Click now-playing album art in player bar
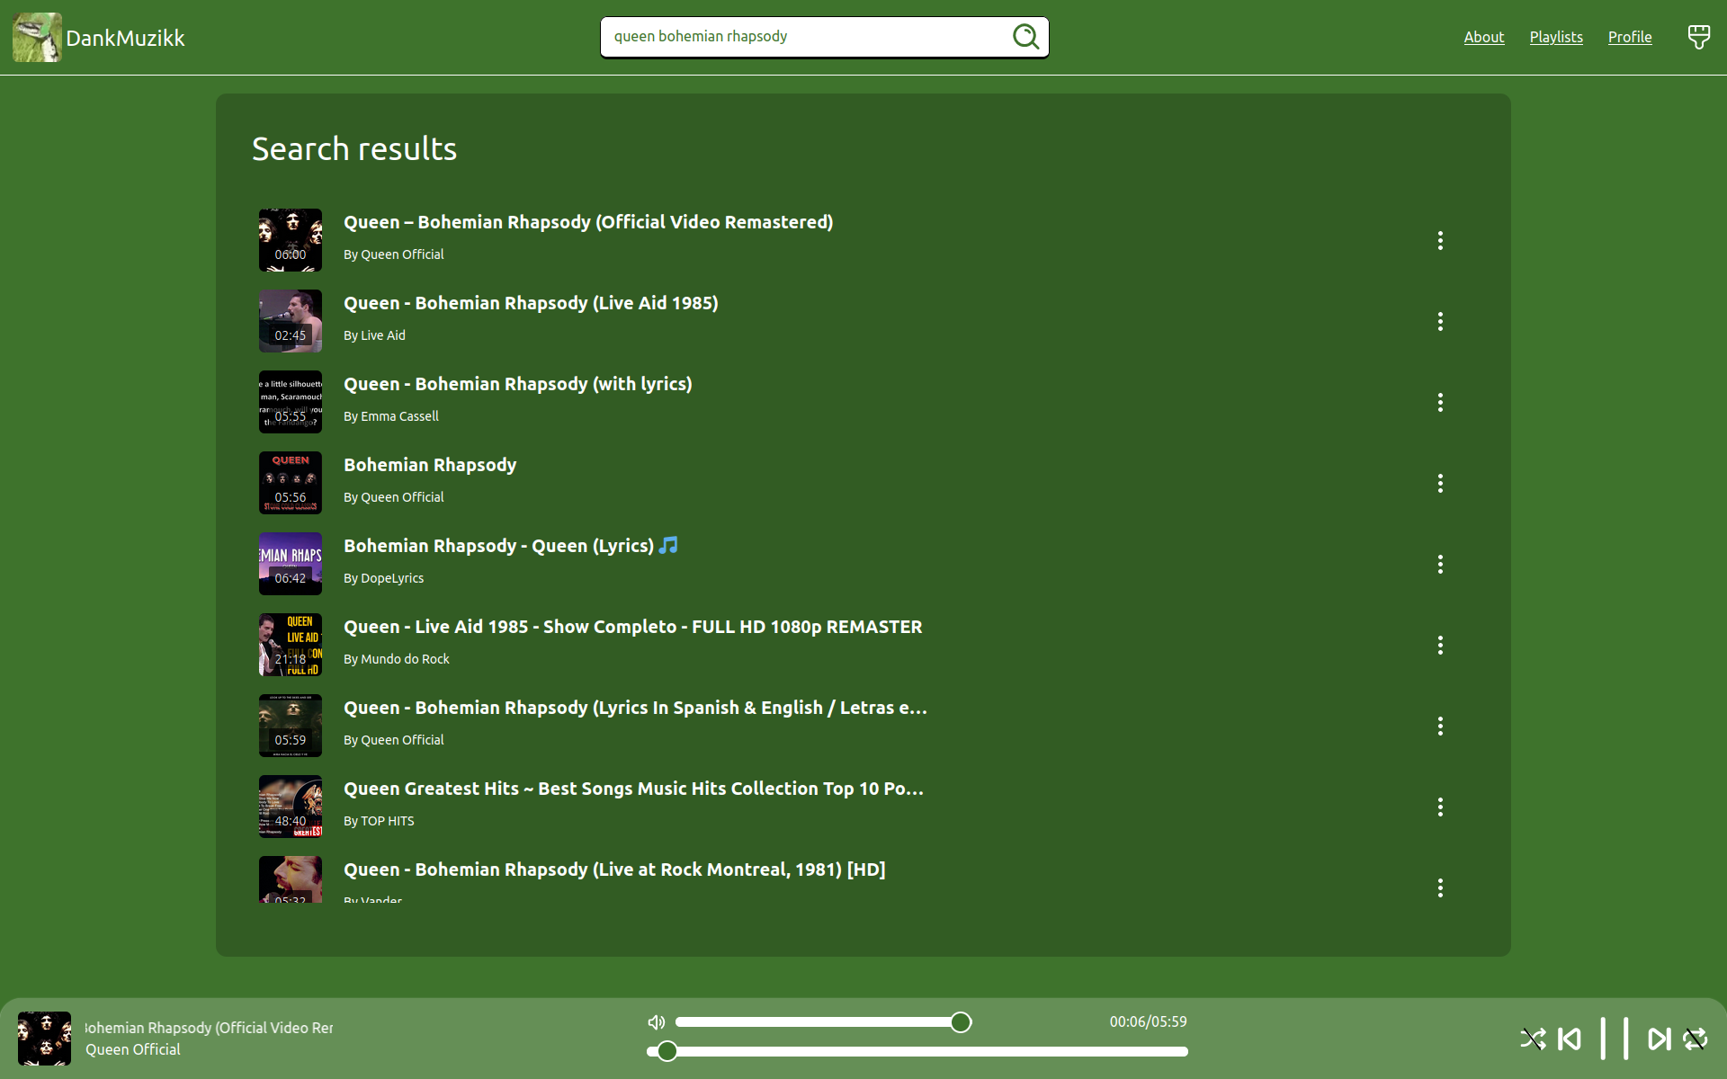The height and width of the screenshot is (1079, 1727). tap(44, 1039)
